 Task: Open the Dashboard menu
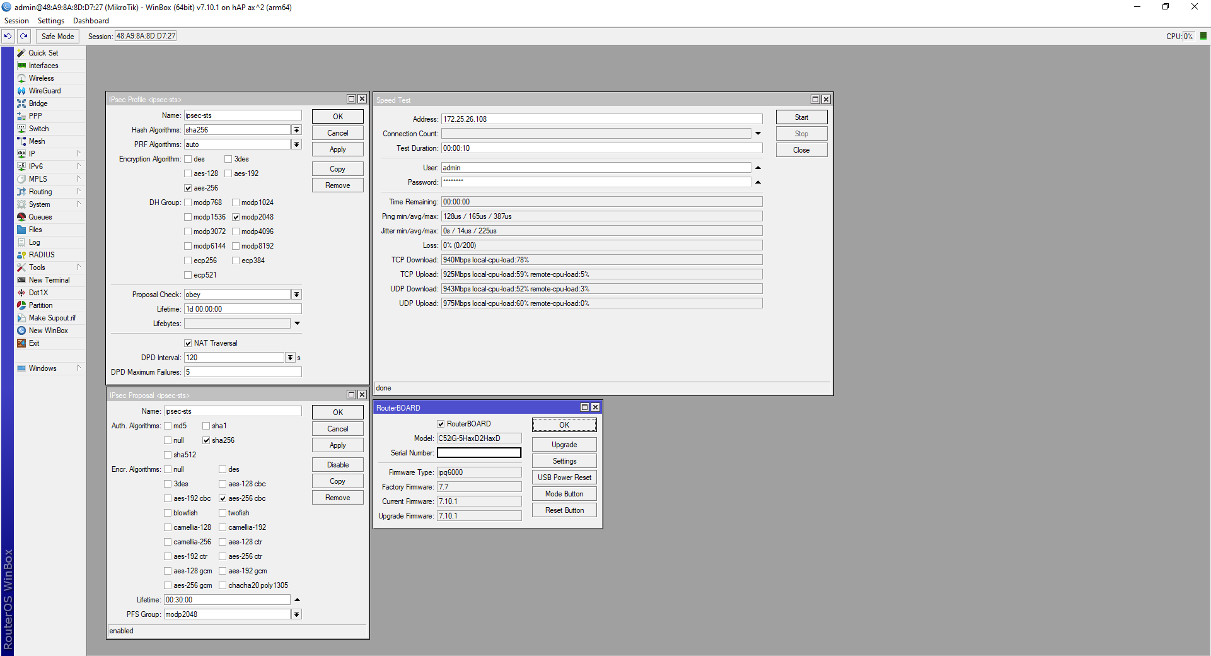(x=91, y=21)
